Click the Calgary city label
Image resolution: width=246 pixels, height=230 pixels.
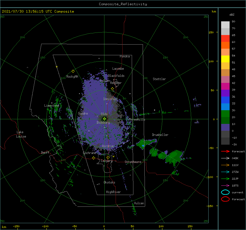coord(107,161)
